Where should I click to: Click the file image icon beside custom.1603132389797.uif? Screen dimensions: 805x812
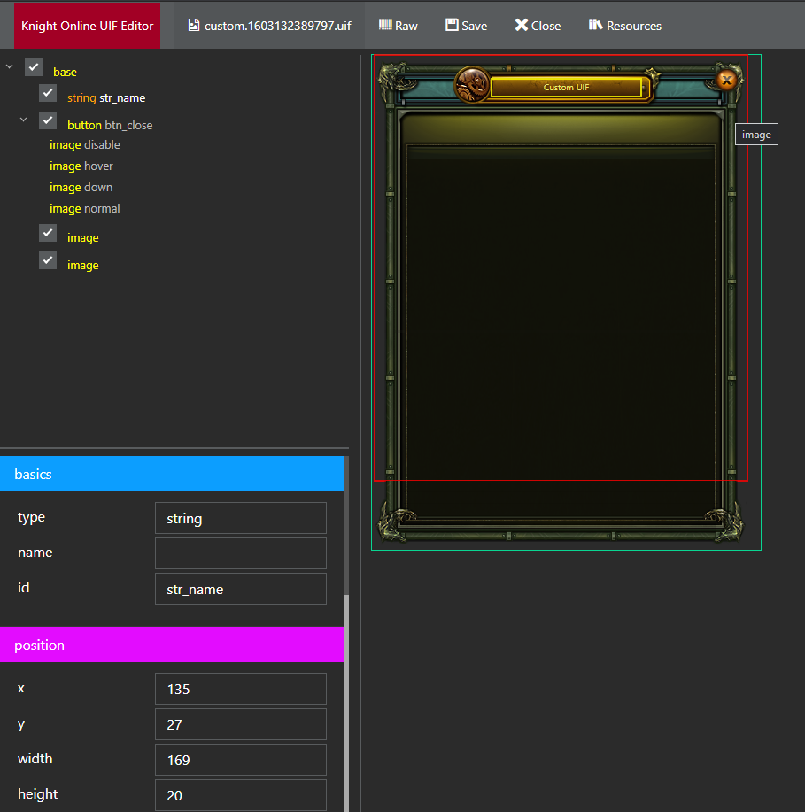[x=193, y=25]
